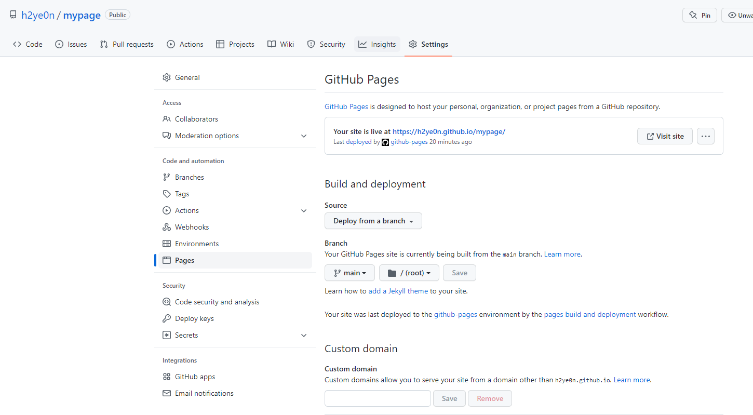Expand the Actions section in sidebar
Screen dimensions: 753x415
point(304,210)
